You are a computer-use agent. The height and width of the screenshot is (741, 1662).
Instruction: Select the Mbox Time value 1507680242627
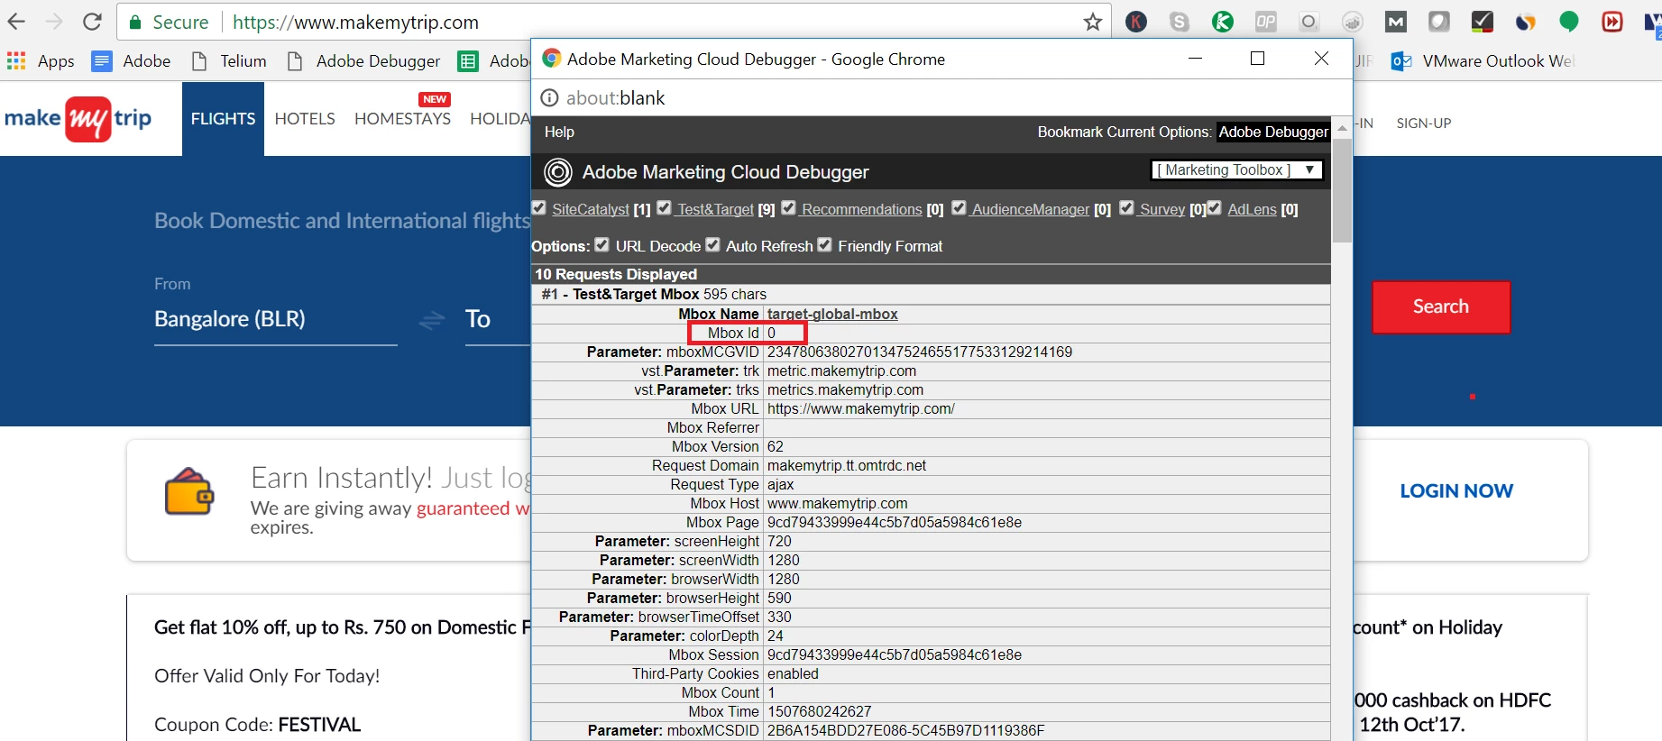[819, 711]
